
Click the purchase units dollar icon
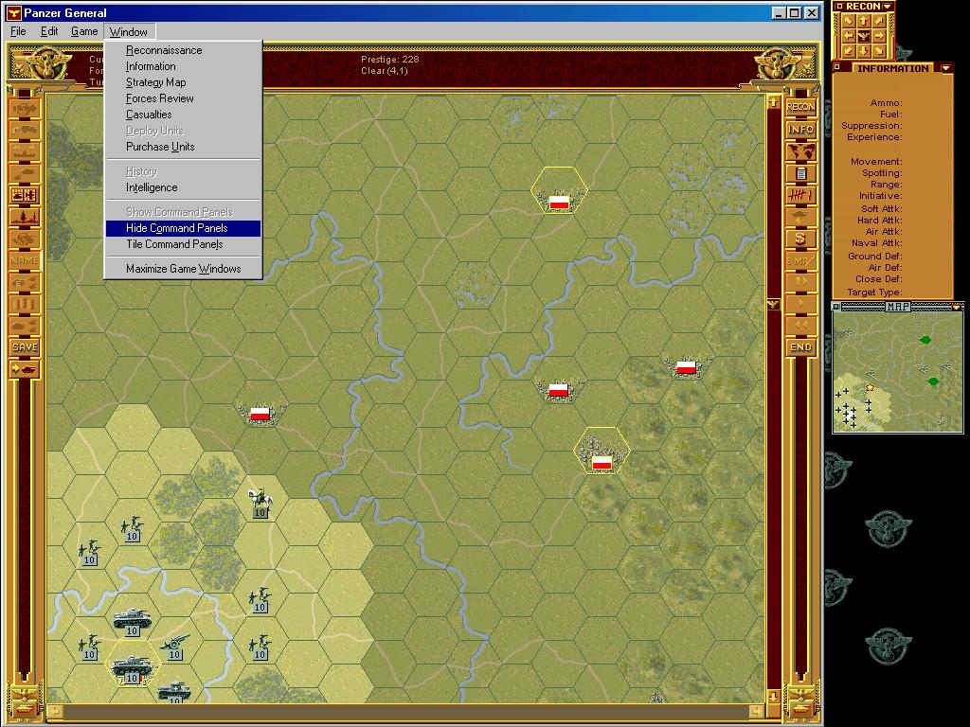pos(800,239)
